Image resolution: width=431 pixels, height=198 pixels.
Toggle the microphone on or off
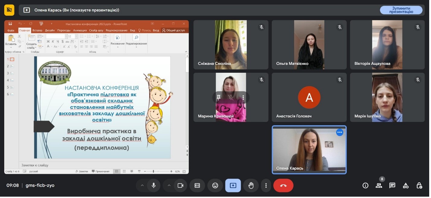(154, 186)
